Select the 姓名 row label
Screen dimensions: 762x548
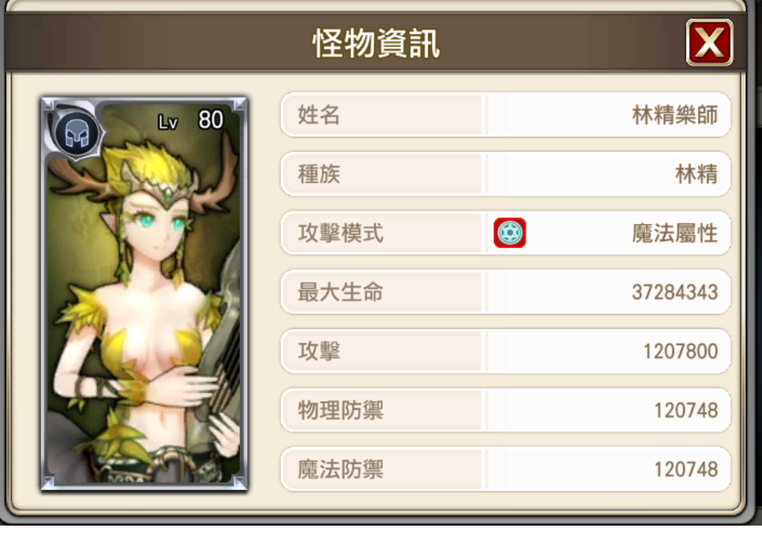point(319,115)
